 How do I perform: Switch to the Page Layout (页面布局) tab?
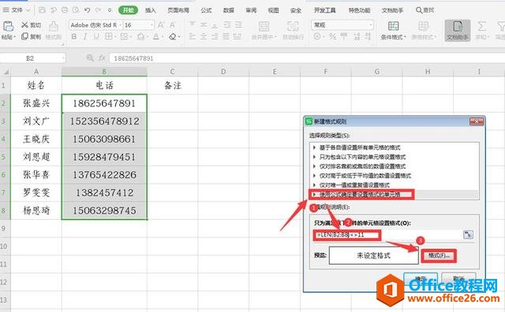pyautogui.click(x=178, y=10)
